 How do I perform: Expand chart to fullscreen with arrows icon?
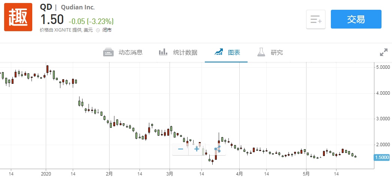383,53
